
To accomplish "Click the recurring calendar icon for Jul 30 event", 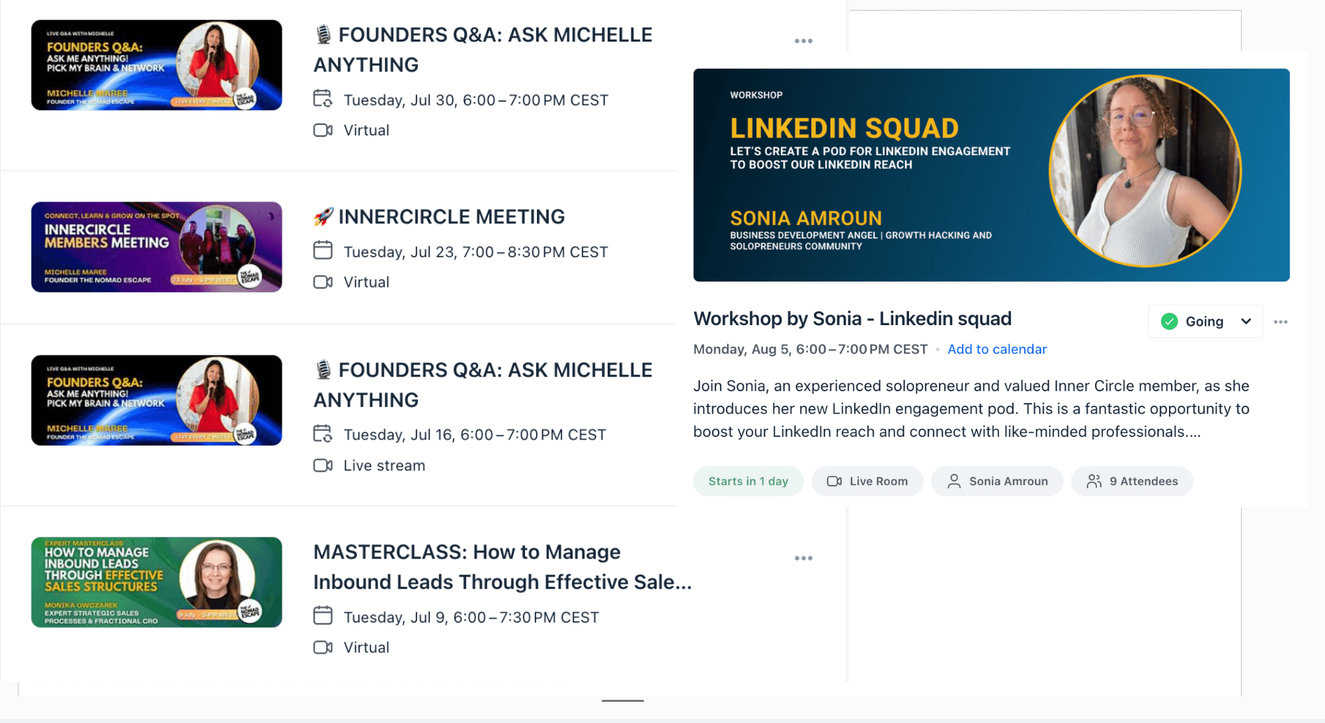I will (323, 99).
